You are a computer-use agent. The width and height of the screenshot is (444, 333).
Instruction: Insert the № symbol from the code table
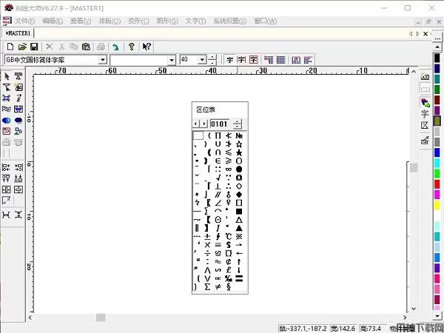239,136
